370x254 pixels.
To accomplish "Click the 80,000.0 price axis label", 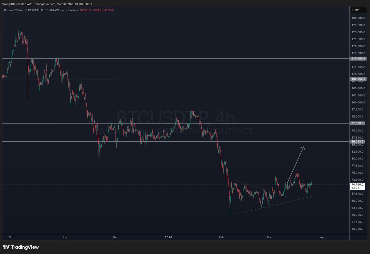I will [x=358, y=159].
